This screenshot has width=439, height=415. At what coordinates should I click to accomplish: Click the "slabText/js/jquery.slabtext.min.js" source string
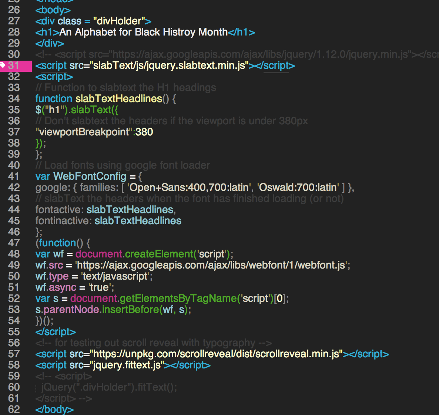[x=169, y=66]
